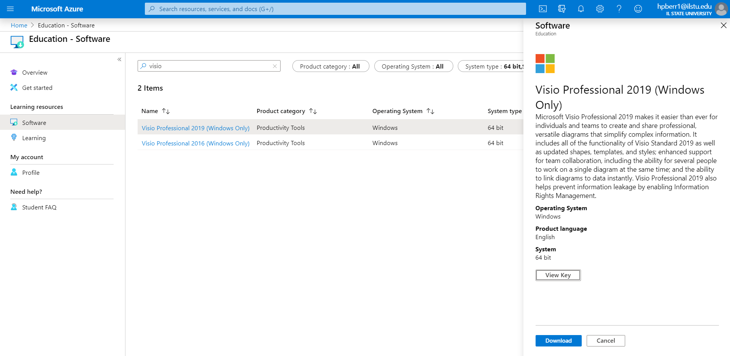Go to Home breadcrumb link
This screenshot has width=730, height=356.
tap(19, 25)
